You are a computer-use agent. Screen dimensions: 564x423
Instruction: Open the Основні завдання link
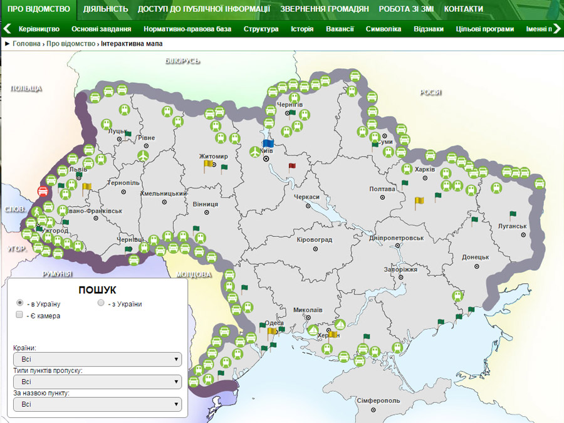pos(102,29)
